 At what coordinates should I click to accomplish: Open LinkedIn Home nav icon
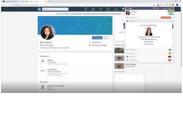(85, 9)
